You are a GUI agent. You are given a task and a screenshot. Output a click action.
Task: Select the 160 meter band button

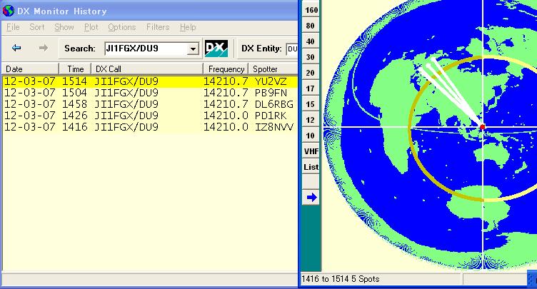coord(311,10)
